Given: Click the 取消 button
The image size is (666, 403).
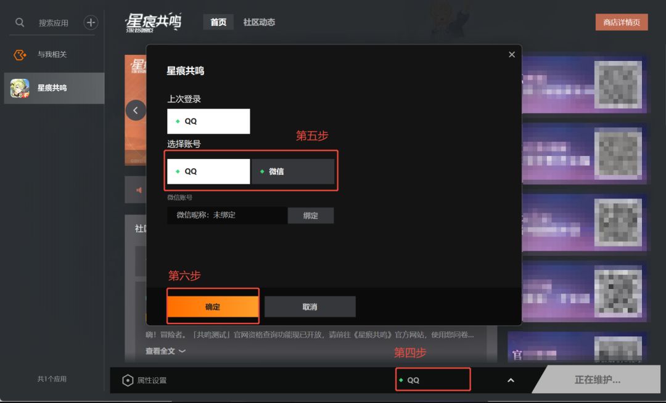Looking at the screenshot, I should [310, 307].
